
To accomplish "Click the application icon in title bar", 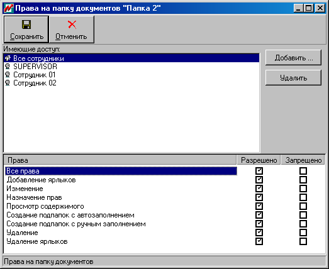I will (x=9, y=8).
